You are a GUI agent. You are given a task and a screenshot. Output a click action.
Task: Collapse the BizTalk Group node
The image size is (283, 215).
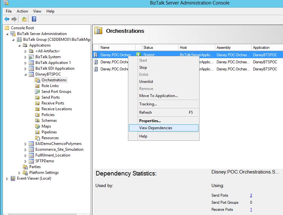tap(13, 40)
